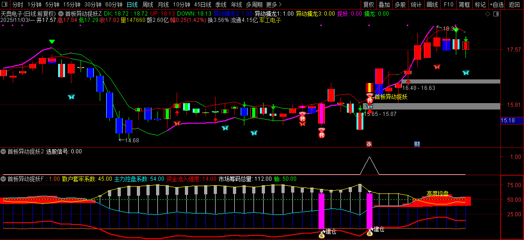Image resolution: width=524 pixels, height=240 pixels.
Task: Click the cyan butterfly under the early peak
Action: tap(71, 97)
